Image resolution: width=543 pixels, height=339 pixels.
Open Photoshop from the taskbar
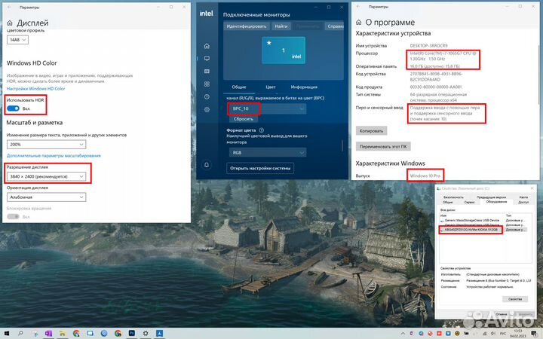pyautogui.click(x=131, y=334)
